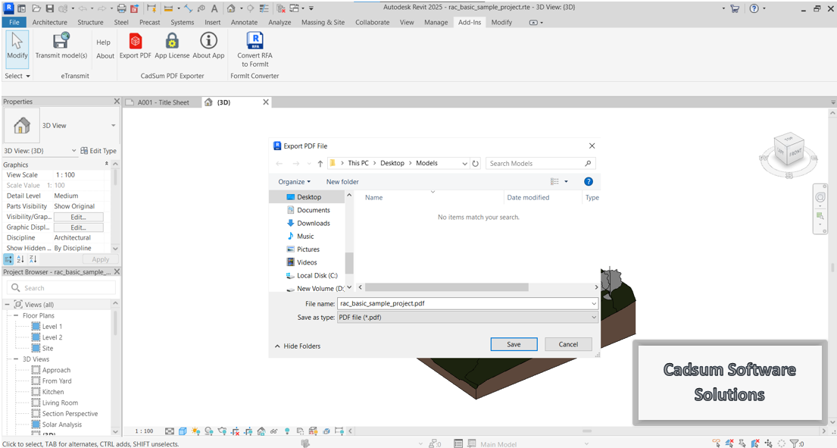Click the Edit Type button
The height and width of the screenshot is (448, 837).
(98, 151)
